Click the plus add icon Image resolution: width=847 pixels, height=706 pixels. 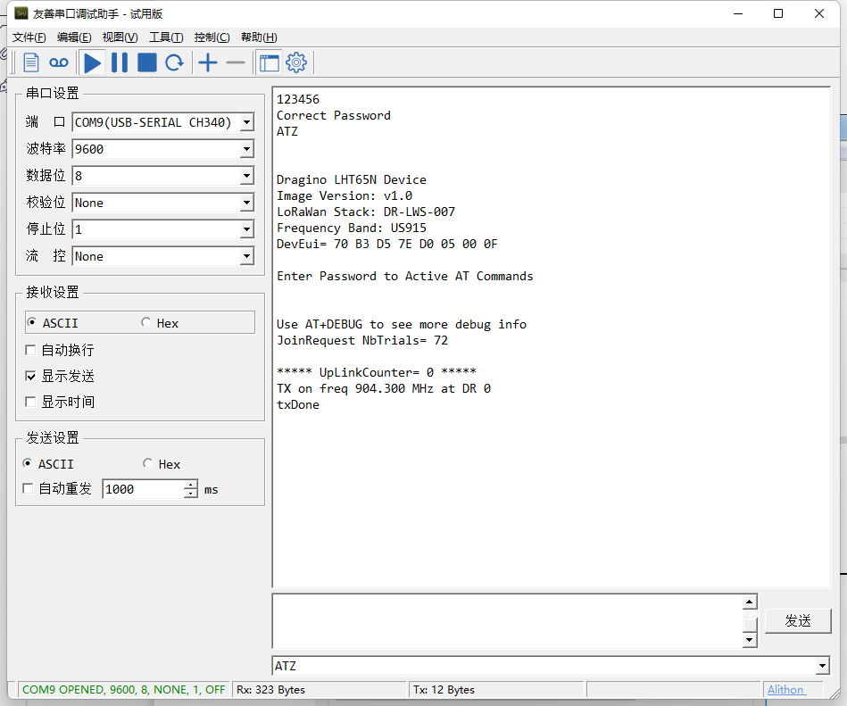point(207,62)
